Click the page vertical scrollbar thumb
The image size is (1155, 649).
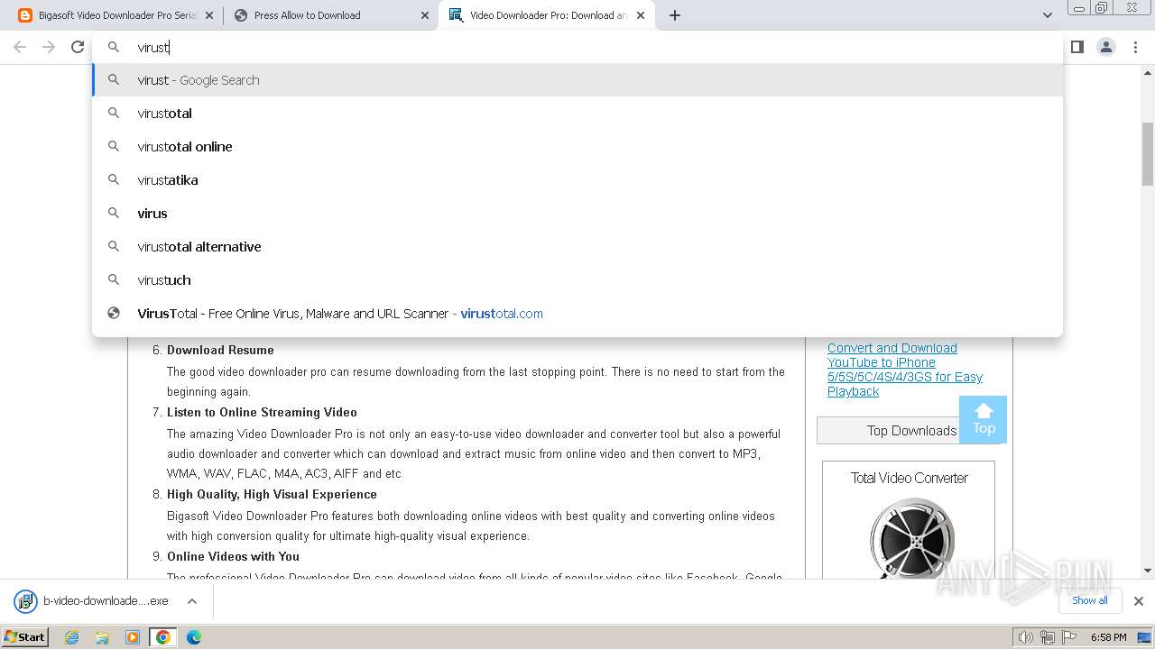pos(1147,154)
